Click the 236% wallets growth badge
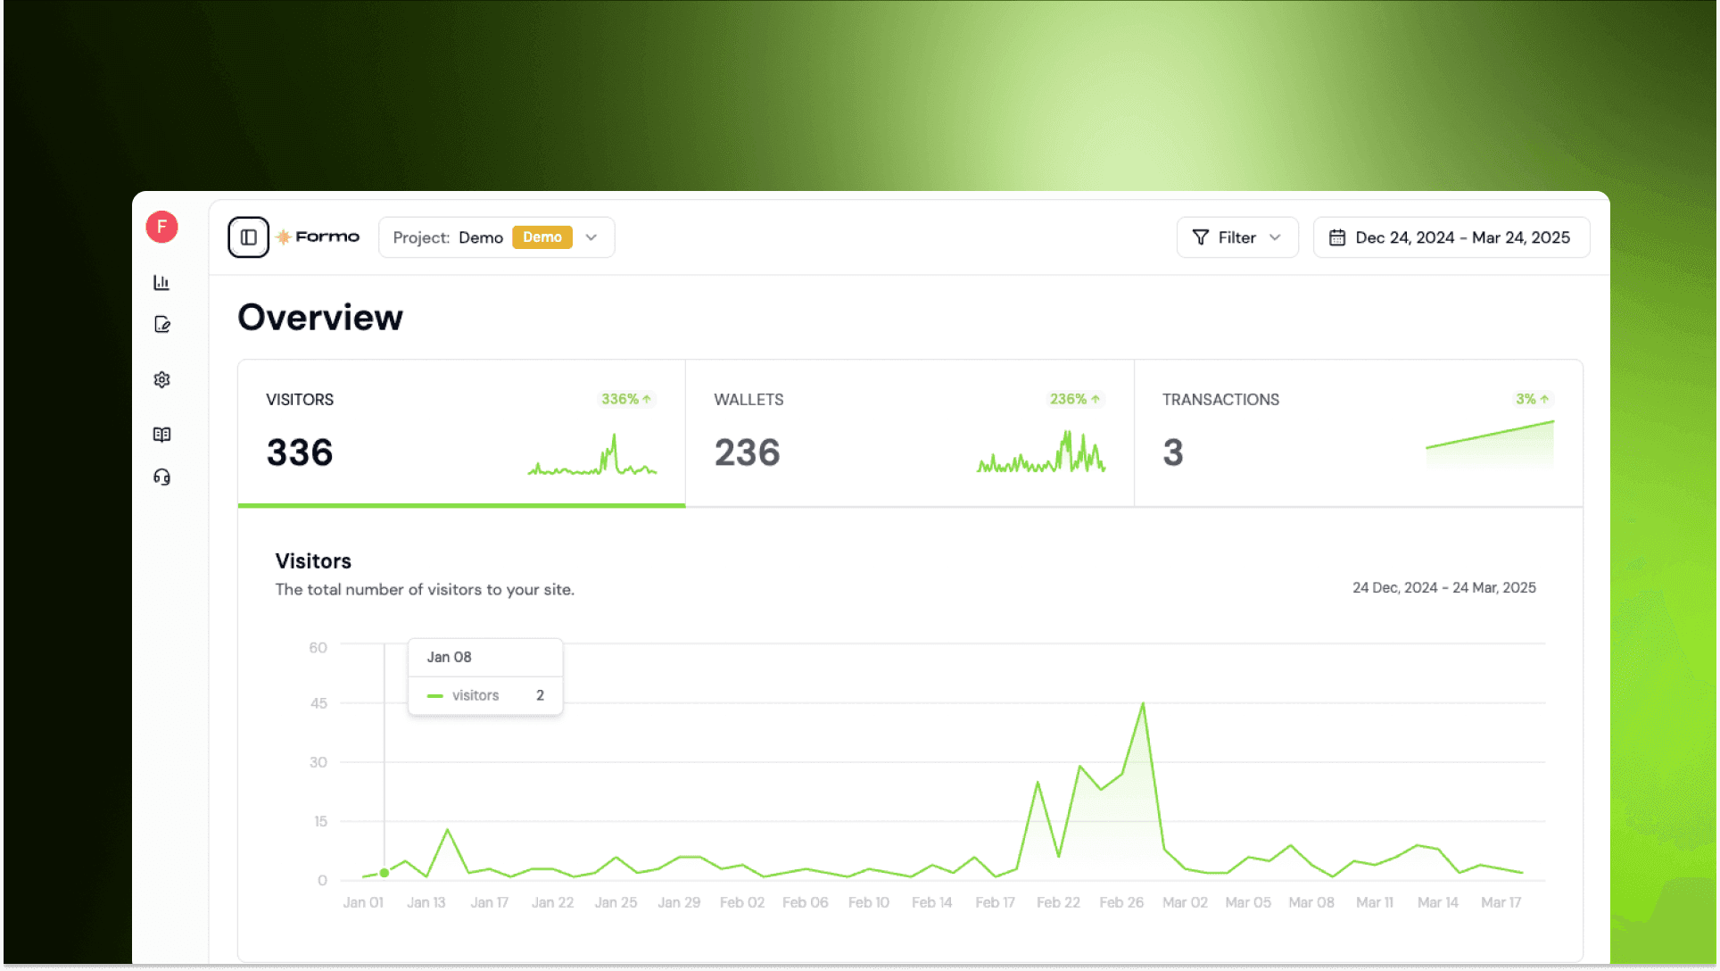Image resolution: width=1720 pixels, height=971 pixels. (x=1075, y=399)
